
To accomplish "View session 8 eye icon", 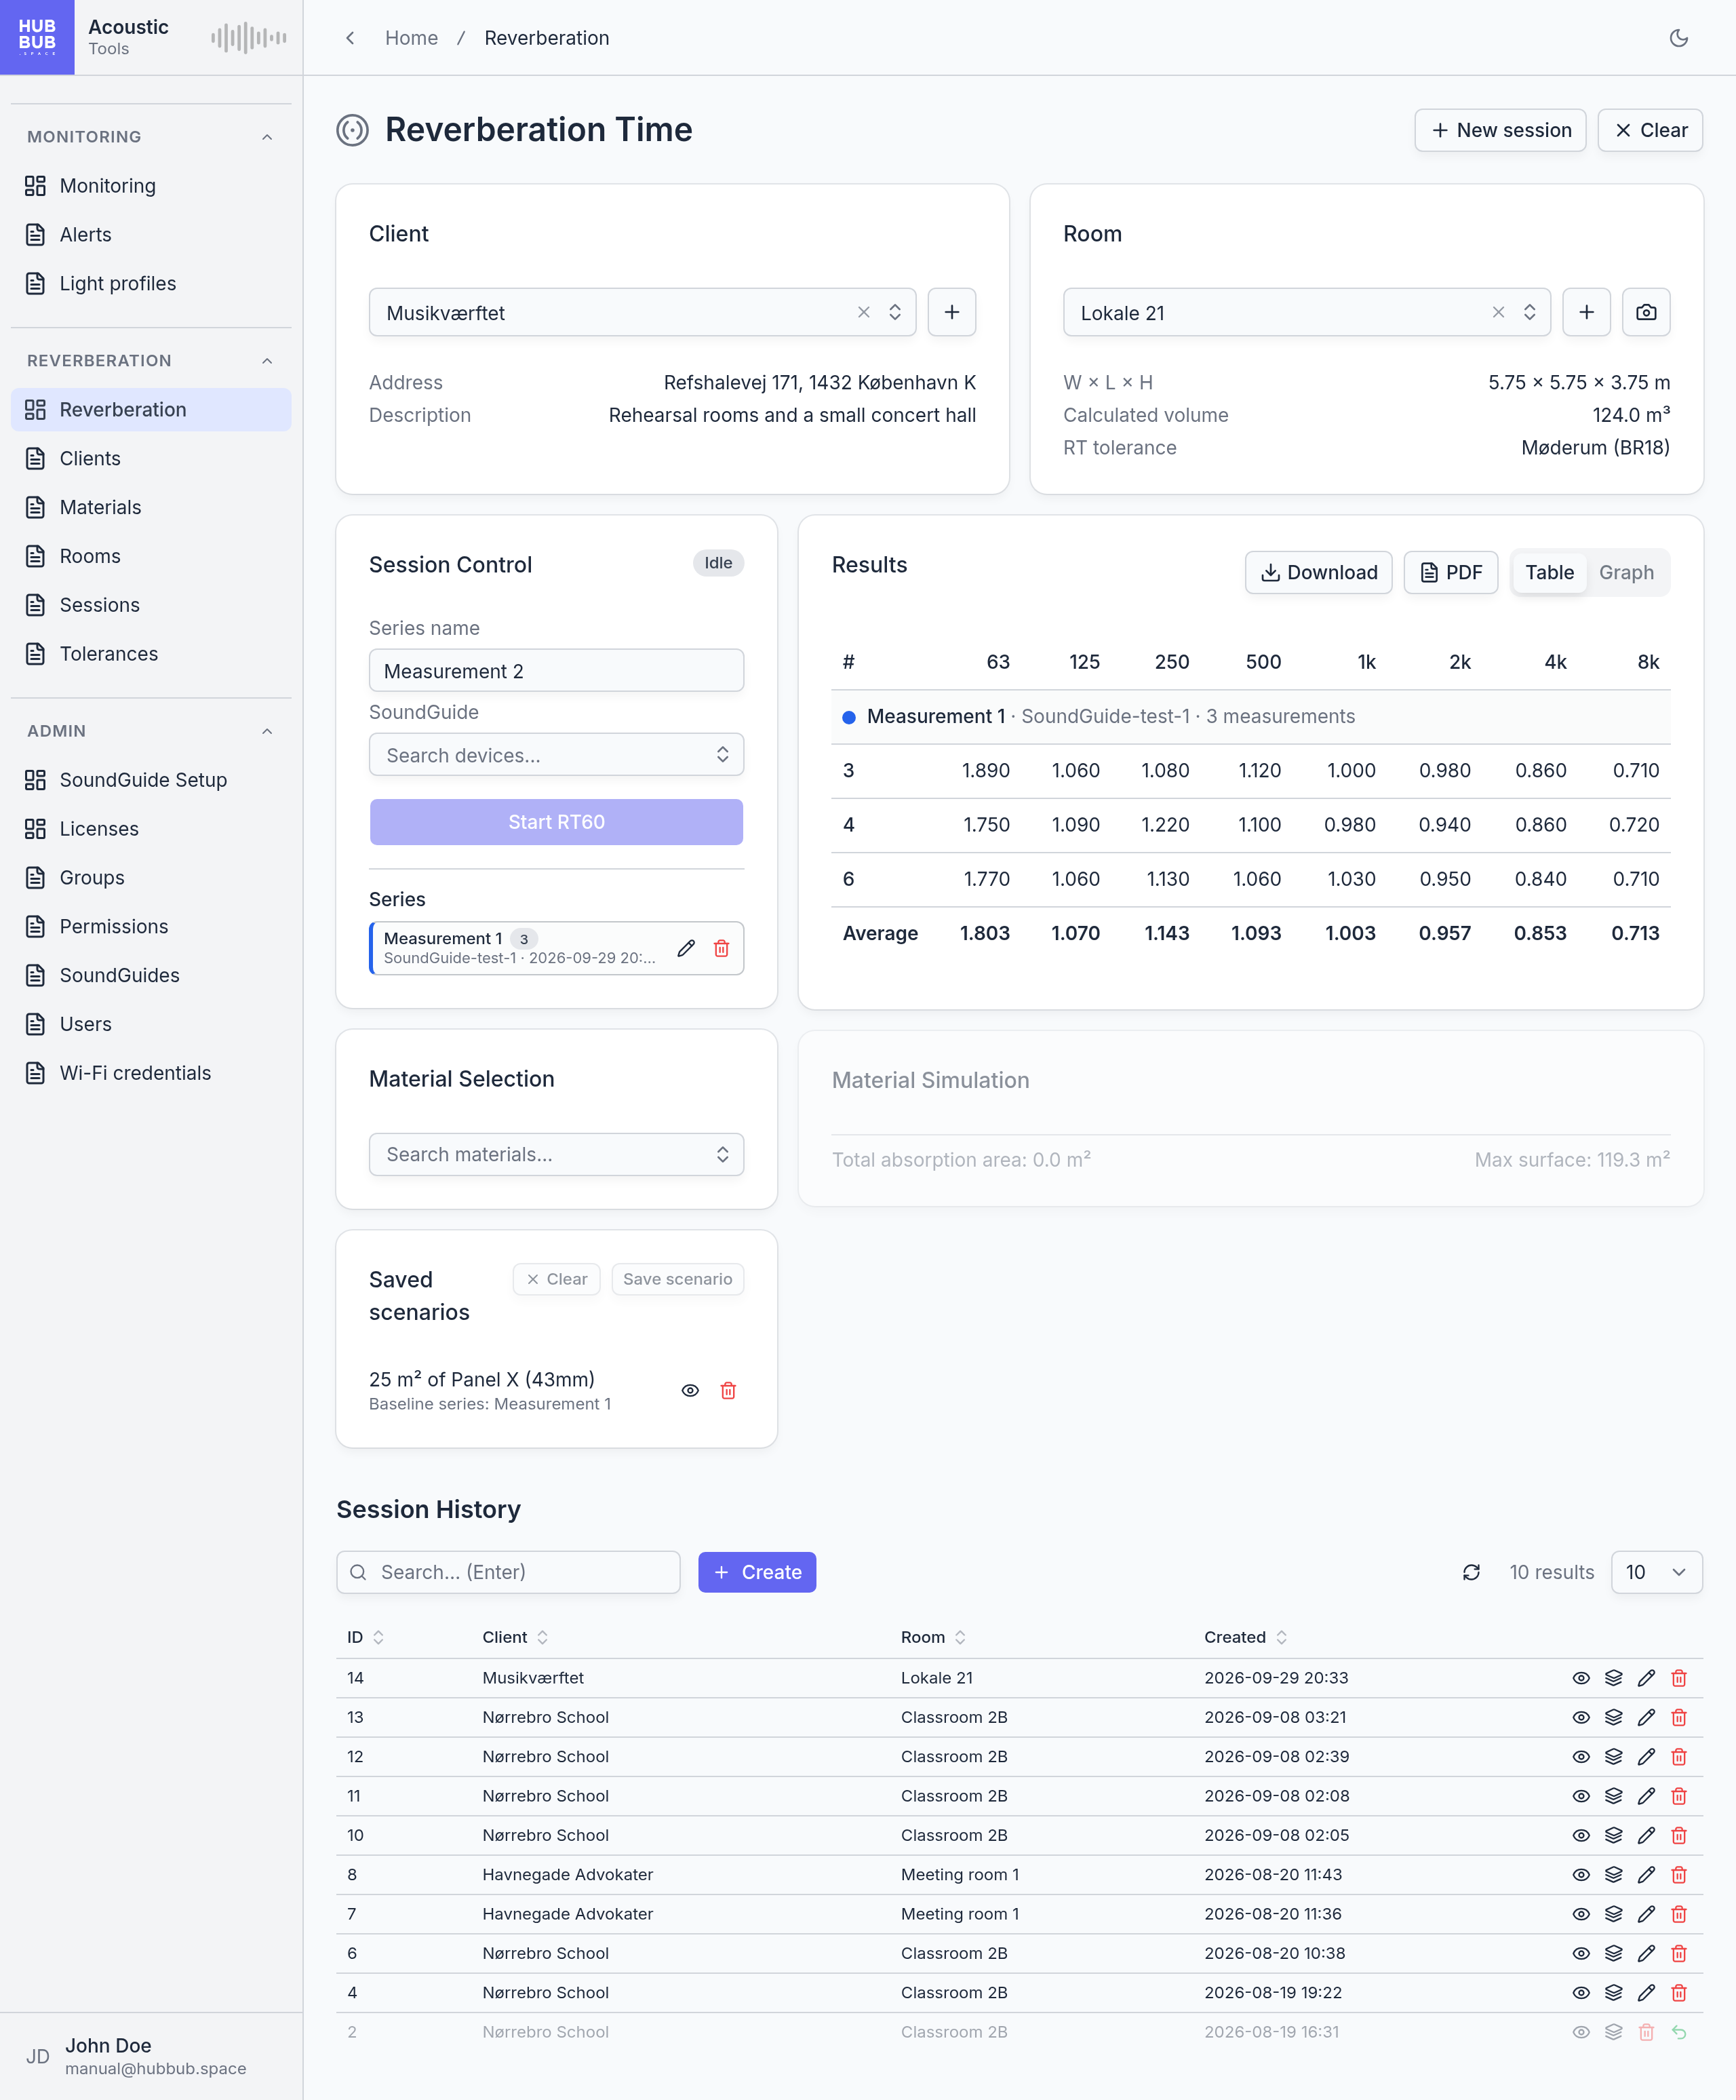I will 1581,1874.
